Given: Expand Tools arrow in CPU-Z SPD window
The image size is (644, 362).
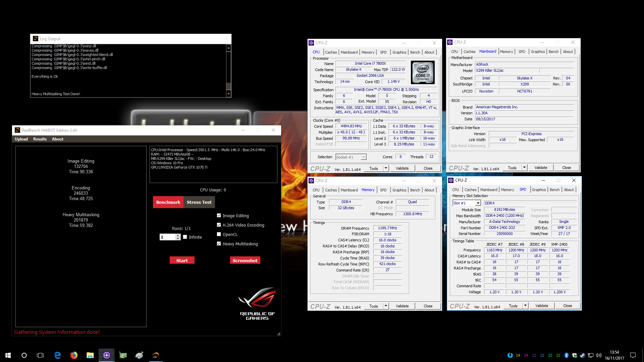Looking at the screenshot, I should click(x=525, y=306).
